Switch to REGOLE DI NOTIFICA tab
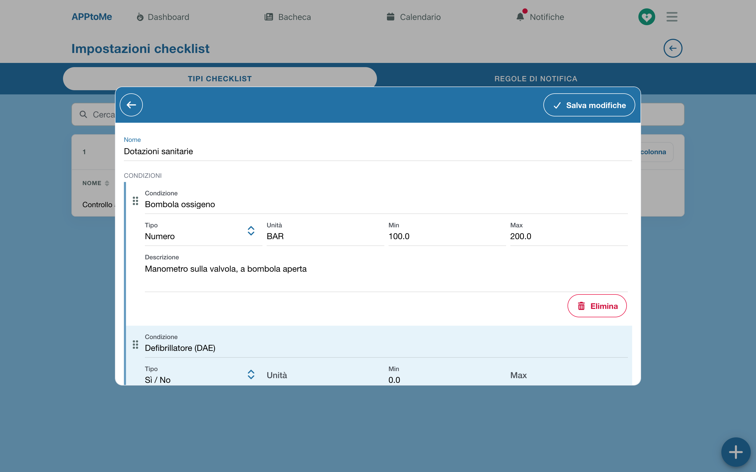Viewport: 756px width, 472px height. [x=536, y=79]
